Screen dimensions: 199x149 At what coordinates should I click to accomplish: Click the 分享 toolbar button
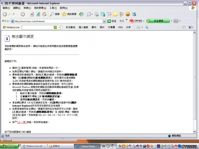pos(128,27)
